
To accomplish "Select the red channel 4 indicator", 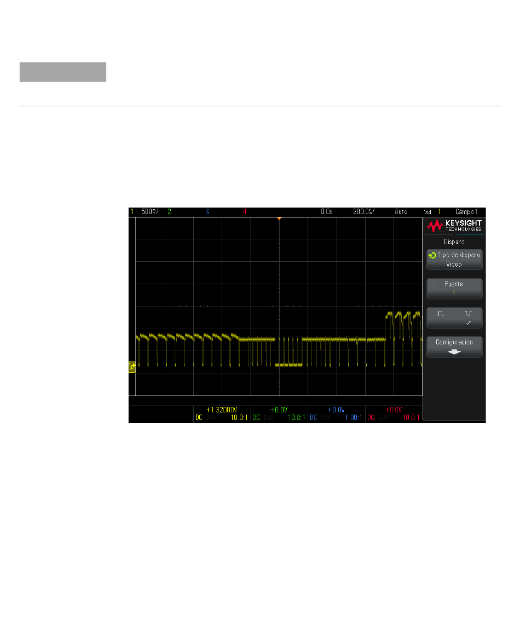I will point(245,211).
